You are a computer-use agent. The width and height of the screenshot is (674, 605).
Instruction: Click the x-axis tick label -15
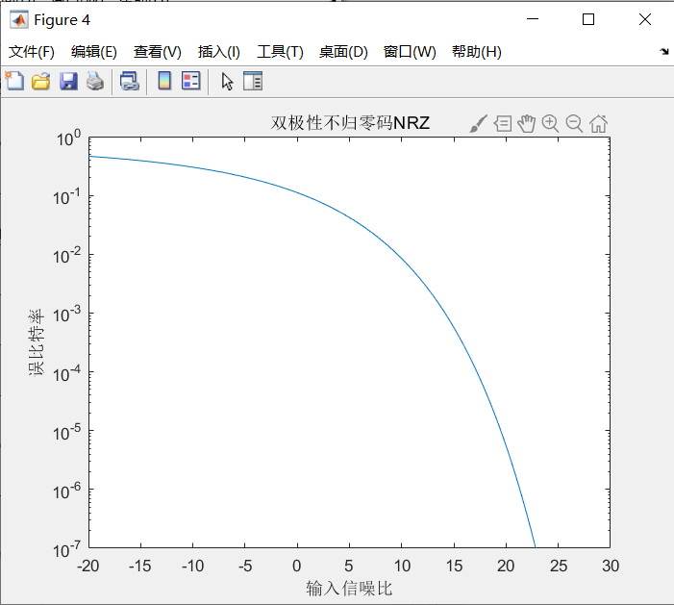coord(140,566)
